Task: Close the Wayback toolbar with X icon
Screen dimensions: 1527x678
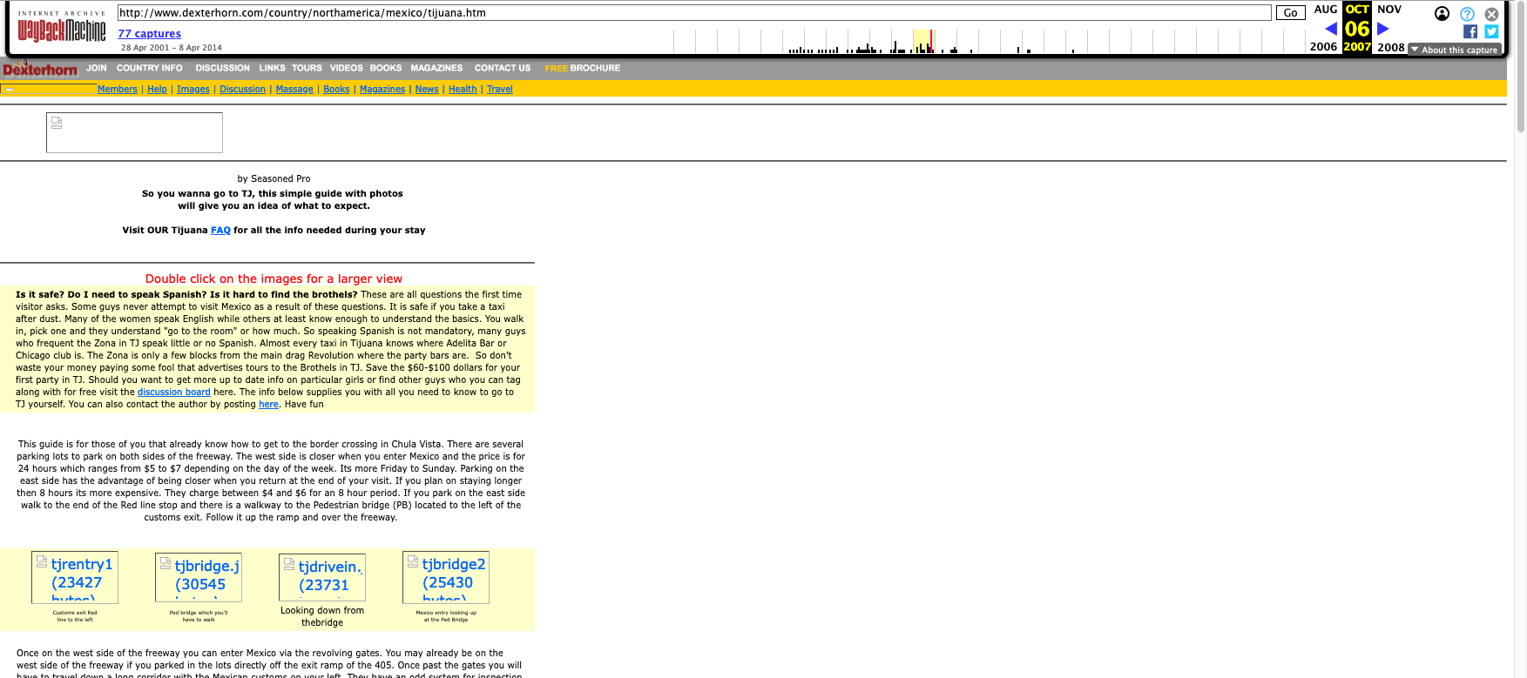Action: (x=1491, y=14)
